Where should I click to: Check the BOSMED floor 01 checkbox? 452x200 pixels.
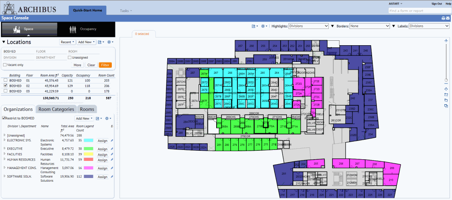tap(5, 80)
